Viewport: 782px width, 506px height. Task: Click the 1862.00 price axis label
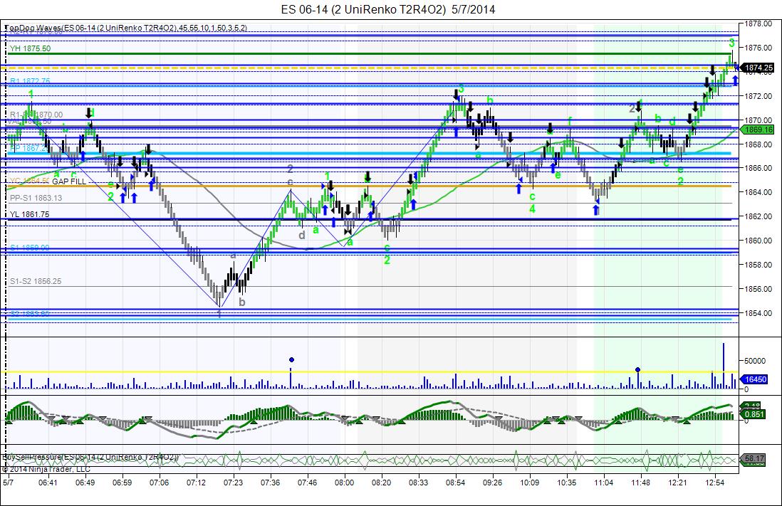point(758,216)
